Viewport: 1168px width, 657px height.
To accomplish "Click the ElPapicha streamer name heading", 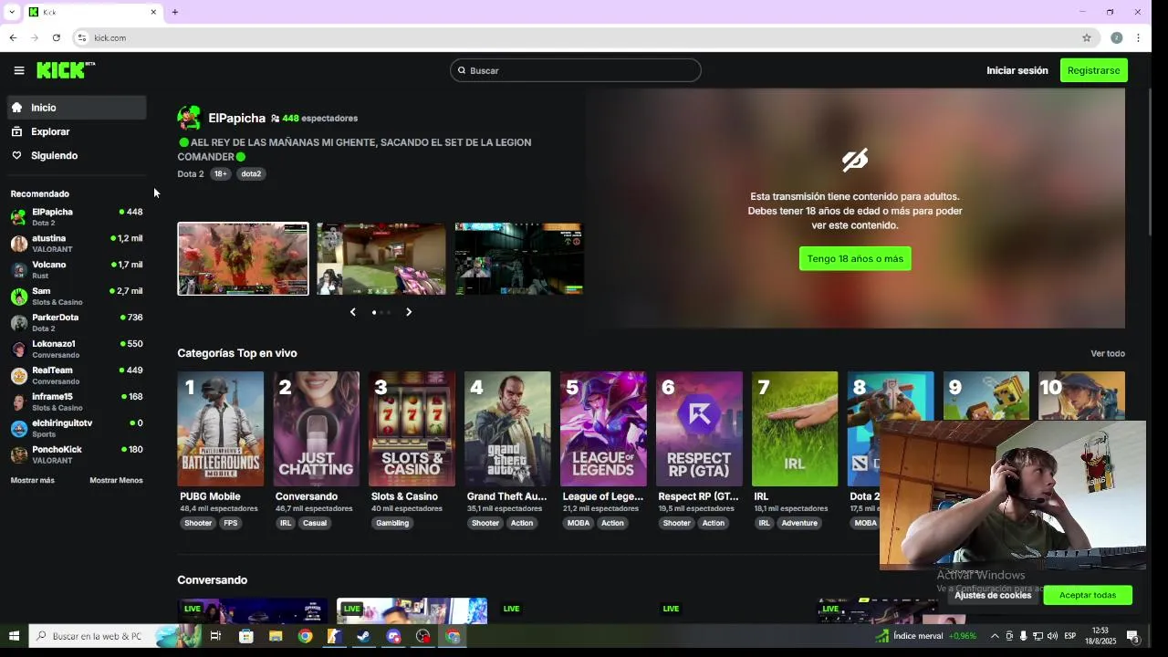I will (x=236, y=118).
